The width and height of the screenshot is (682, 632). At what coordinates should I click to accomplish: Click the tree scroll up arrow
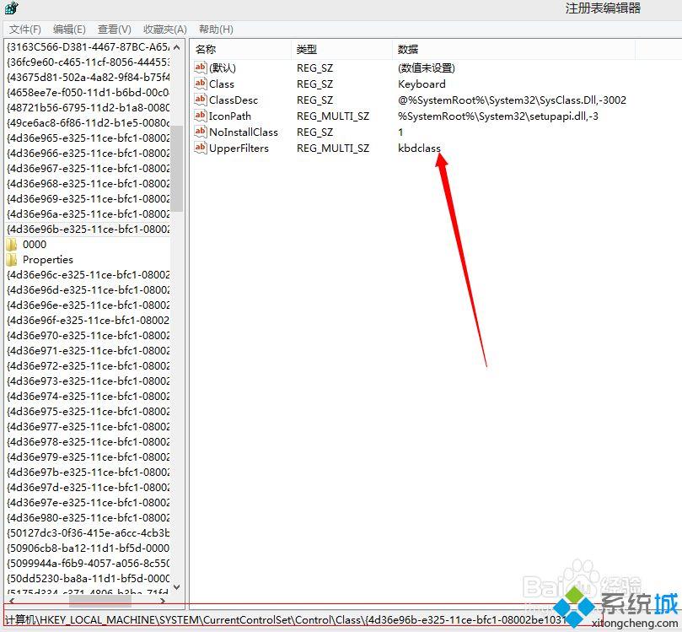coord(176,47)
